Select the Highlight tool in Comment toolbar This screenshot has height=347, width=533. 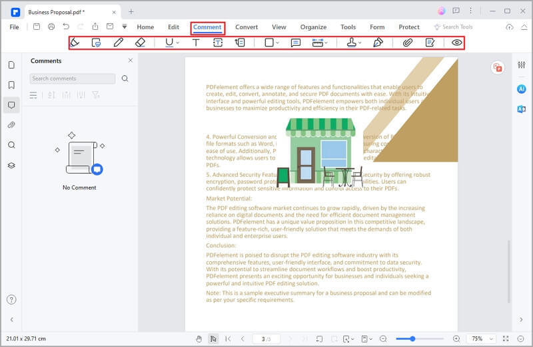(75, 43)
